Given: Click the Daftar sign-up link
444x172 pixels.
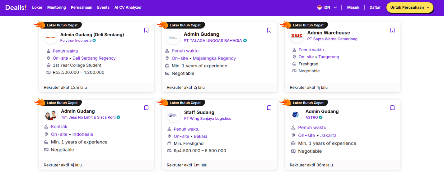Looking at the screenshot, I should click(375, 7).
